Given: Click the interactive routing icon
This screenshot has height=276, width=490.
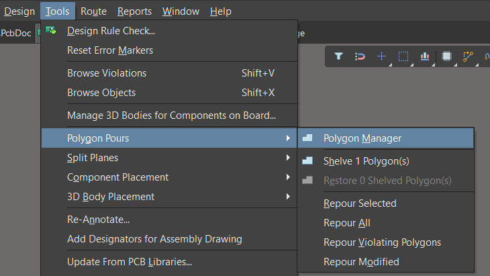Looking at the screenshot, I should click(468, 56).
